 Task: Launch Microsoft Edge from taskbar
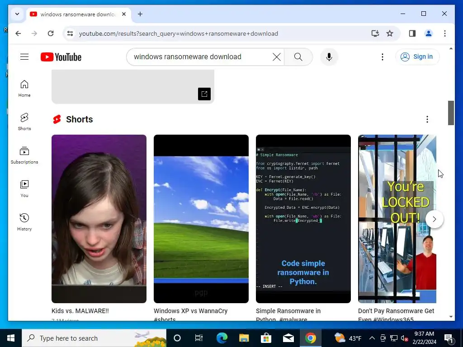222,338
